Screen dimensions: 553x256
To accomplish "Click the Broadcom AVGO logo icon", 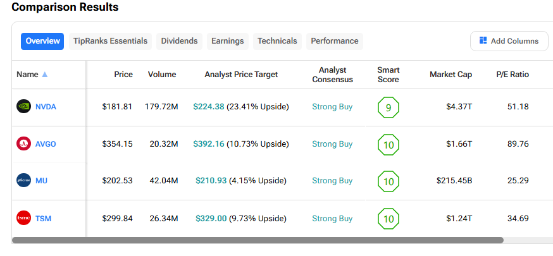I will pyautogui.click(x=23, y=144).
